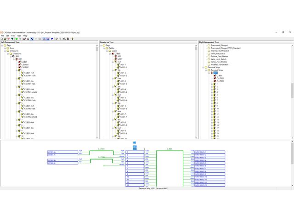This screenshot has width=294, height=220.
Task: Open the File menu
Action: pos(2,35)
